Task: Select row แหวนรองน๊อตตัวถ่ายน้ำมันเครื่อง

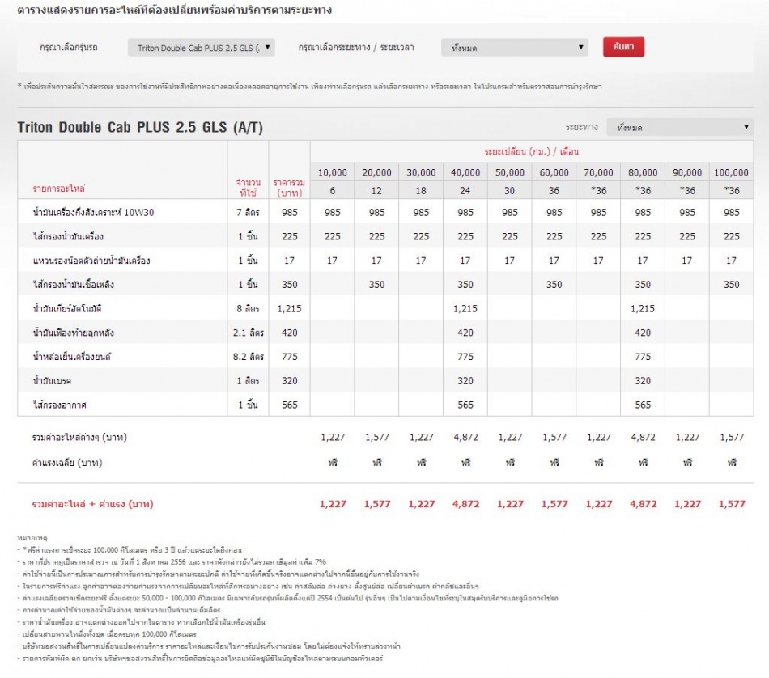Action: (x=385, y=261)
